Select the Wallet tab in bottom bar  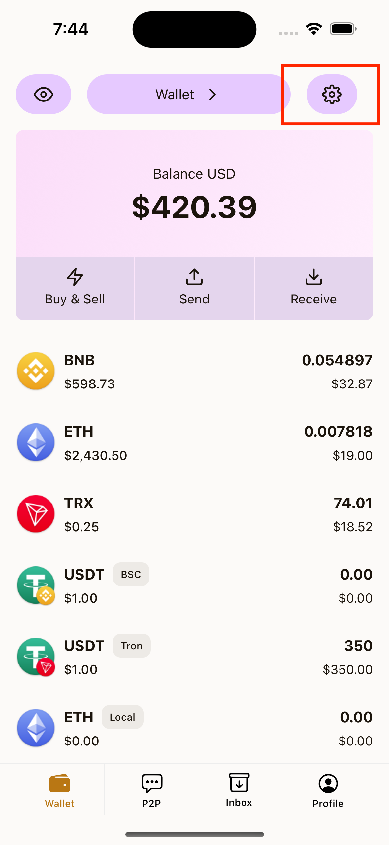click(x=60, y=790)
